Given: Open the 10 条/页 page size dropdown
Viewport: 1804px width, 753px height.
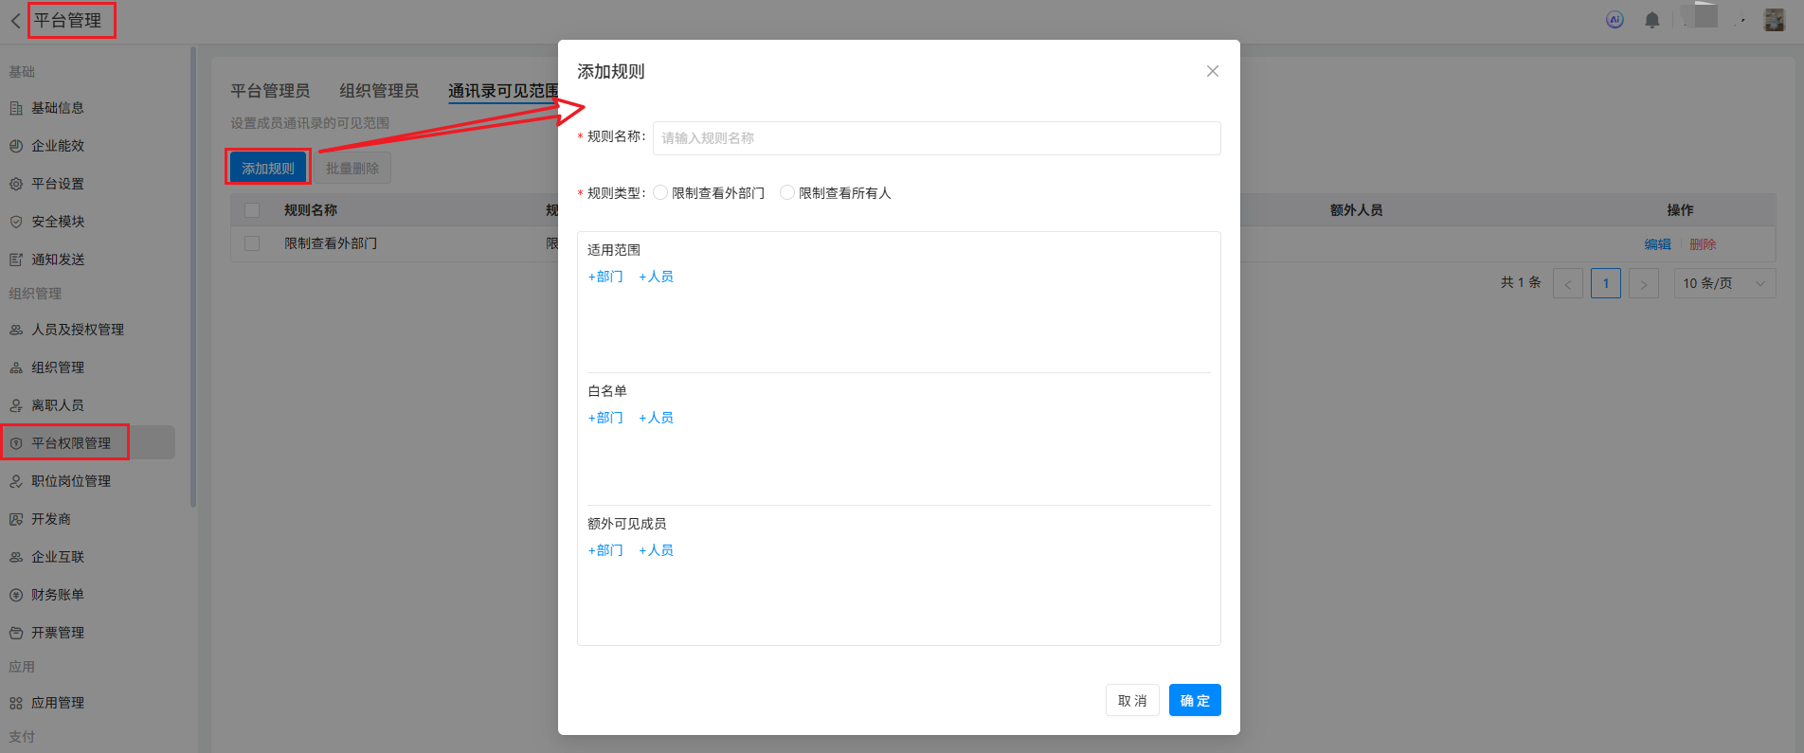Looking at the screenshot, I should pyautogui.click(x=1724, y=283).
